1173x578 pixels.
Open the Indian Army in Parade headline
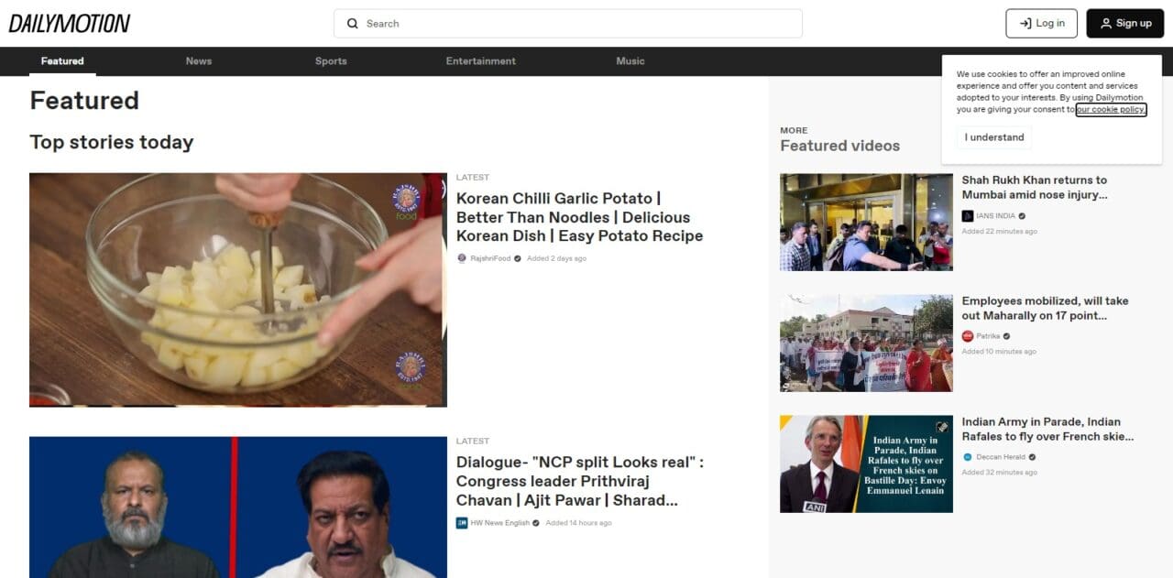(x=1047, y=430)
